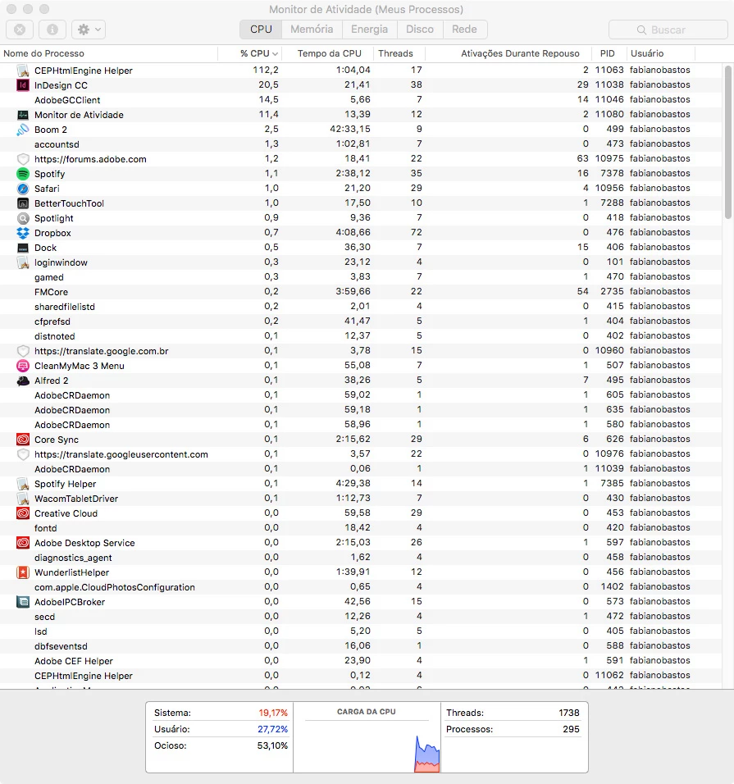734x784 pixels.
Task: Switch to the Energia tab
Action: click(370, 29)
